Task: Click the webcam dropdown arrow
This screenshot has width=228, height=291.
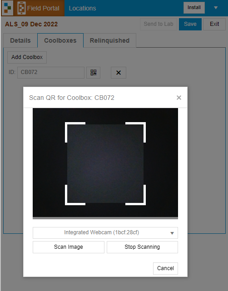Action: click(x=172, y=233)
